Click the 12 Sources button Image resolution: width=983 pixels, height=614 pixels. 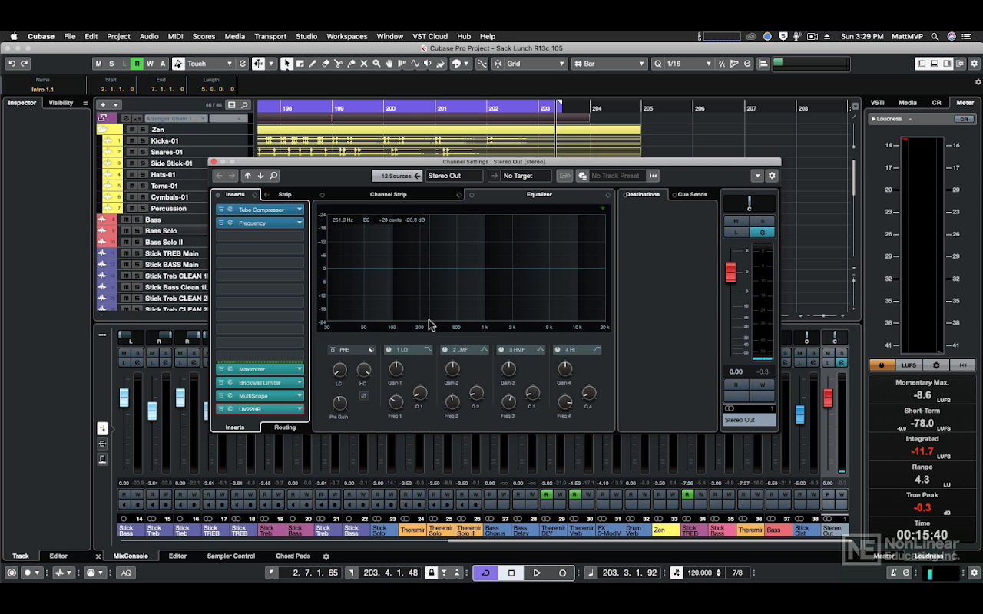pyautogui.click(x=396, y=176)
